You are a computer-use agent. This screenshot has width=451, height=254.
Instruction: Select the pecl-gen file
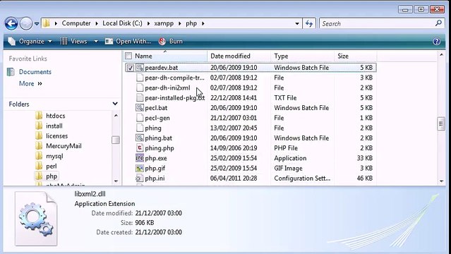tap(157, 118)
